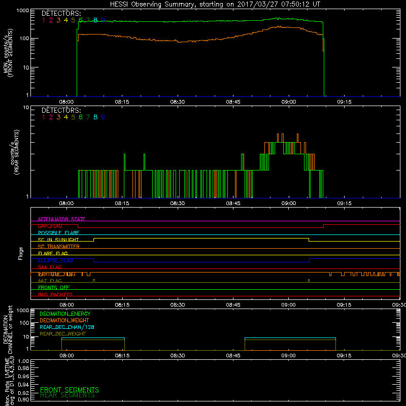Image resolution: width=406 pixels, height=406 pixels.
Task: Click the 'BAD_PACKETS' flag label
Action: (x=55, y=294)
